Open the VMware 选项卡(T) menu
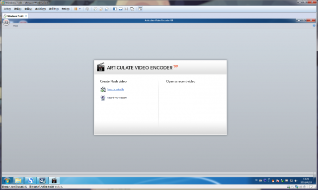The height and width of the screenshot is (190, 318). pos(54,9)
